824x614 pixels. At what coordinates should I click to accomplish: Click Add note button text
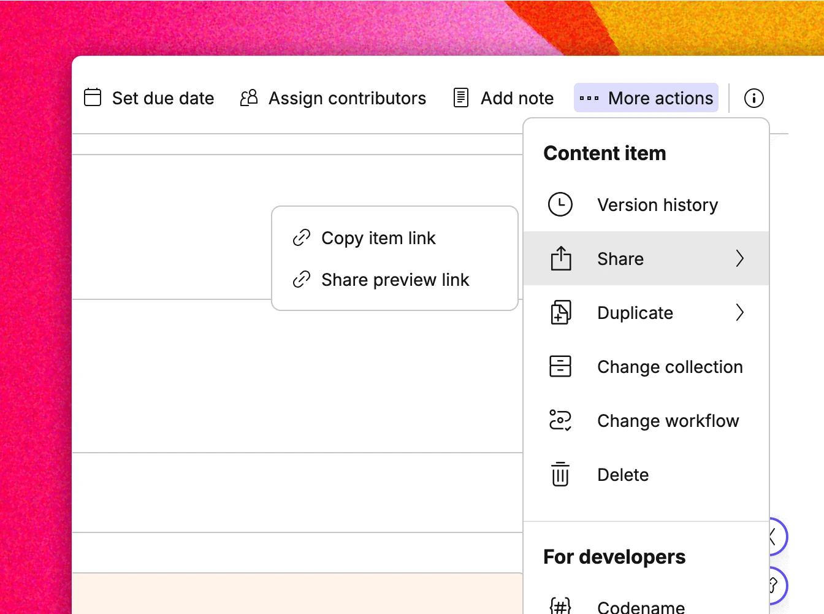tap(517, 98)
